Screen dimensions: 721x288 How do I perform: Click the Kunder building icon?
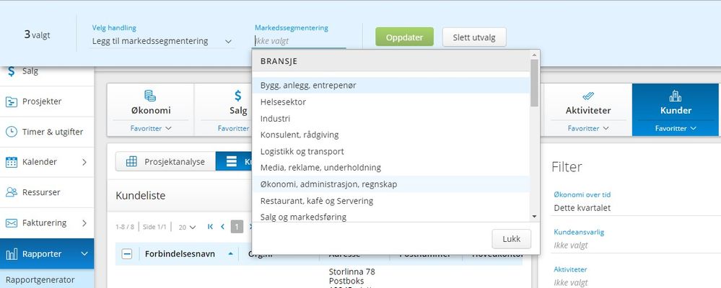coord(676,95)
